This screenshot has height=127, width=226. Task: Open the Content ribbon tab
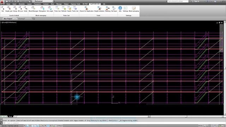click(46, 4)
